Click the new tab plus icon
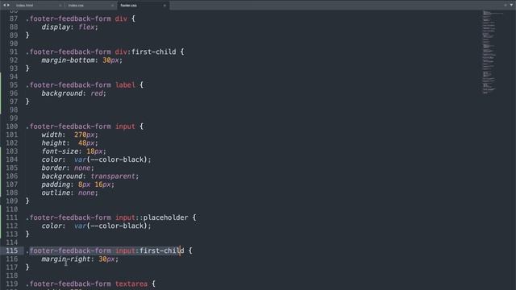 click(x=506, y=5)
